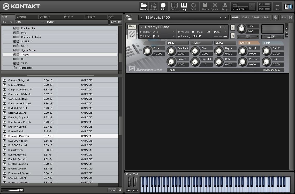
Task: Toggle the Envelope section
Action: 249,43
